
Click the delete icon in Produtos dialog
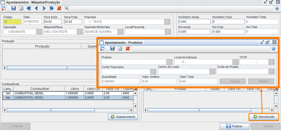pos(127,48)
